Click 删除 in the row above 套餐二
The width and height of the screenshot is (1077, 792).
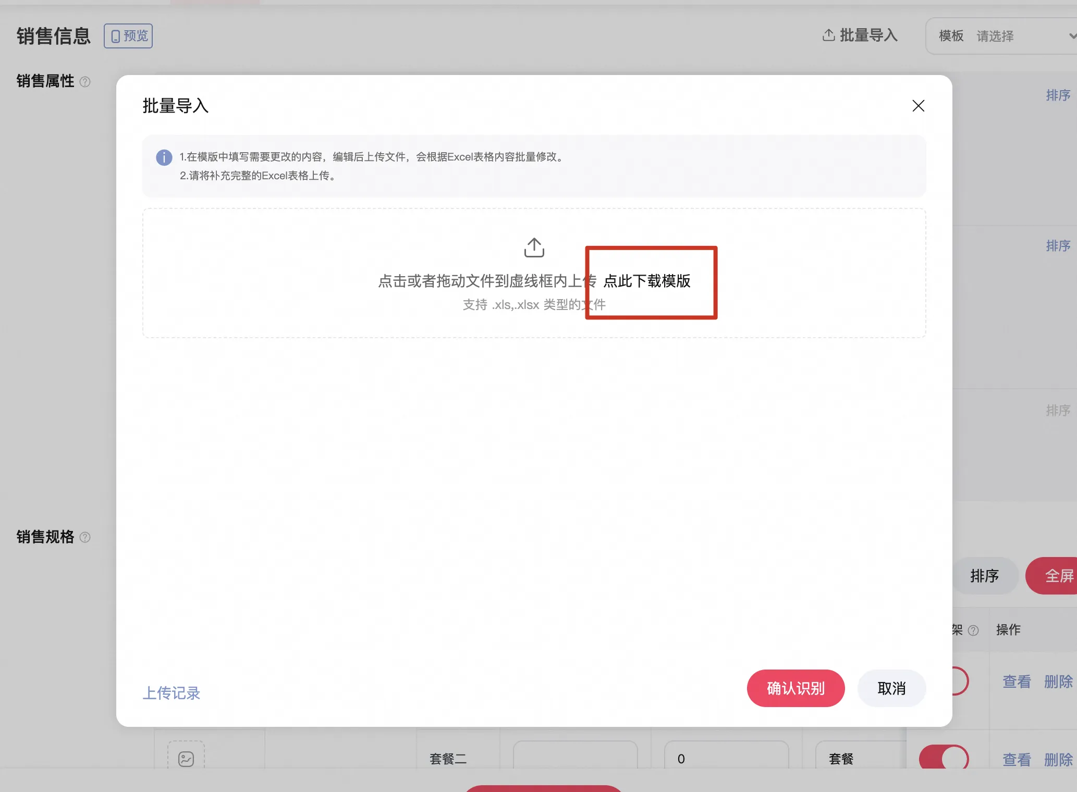click(1058, 681)
